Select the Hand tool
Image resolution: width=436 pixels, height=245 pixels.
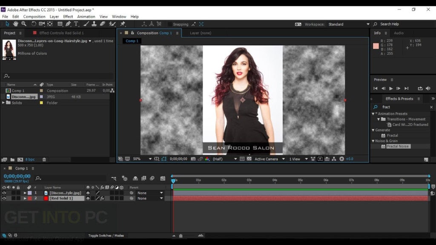[16, 24]
